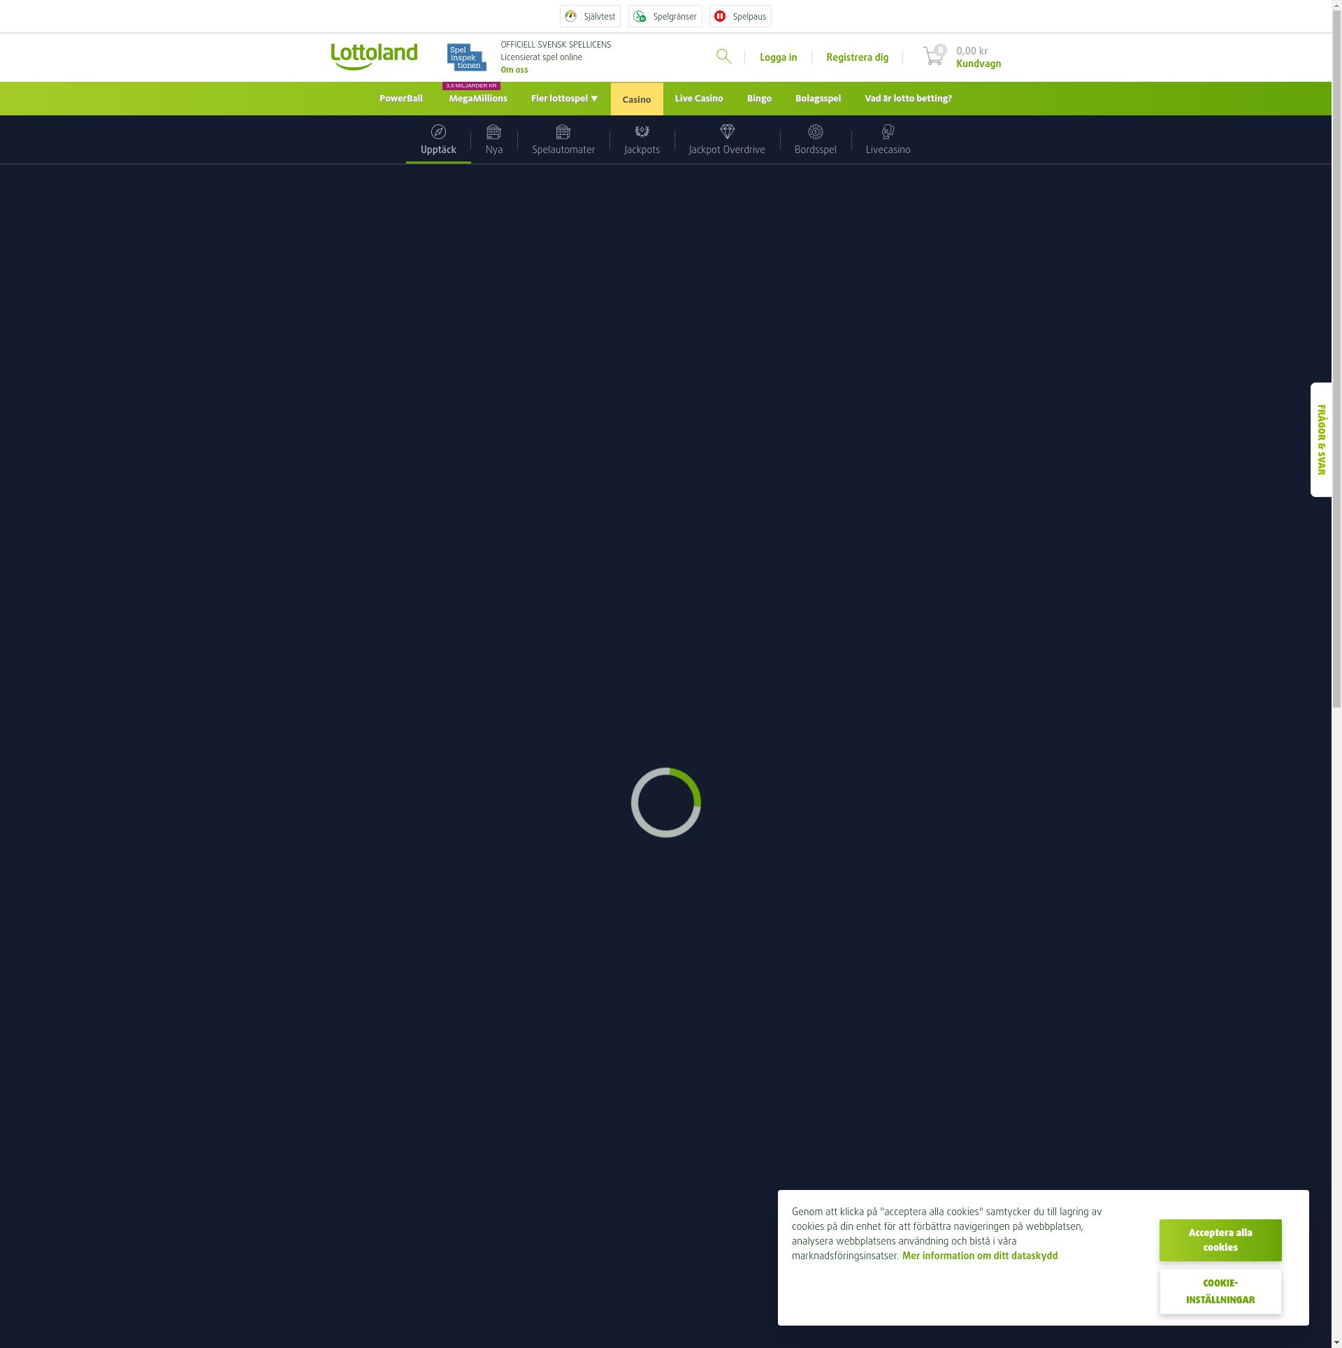Image resolution: width=1342 pixels, height=1348 pixels.
Task: Select MegaMillions in the menu bar
Action: click(478, 99)
